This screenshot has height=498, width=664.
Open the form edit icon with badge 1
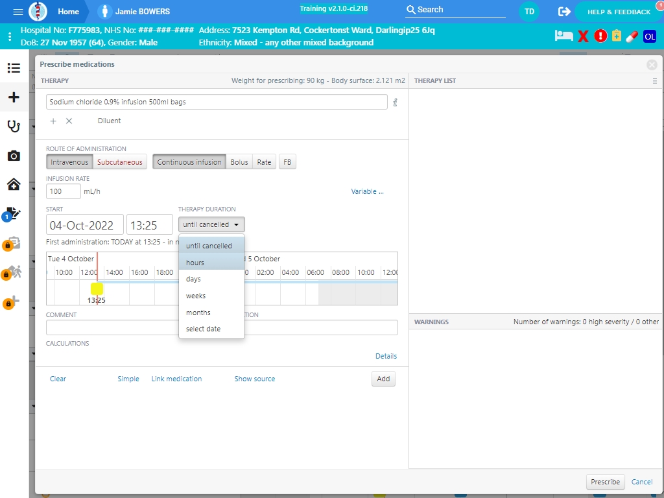[x=12, y=214]
